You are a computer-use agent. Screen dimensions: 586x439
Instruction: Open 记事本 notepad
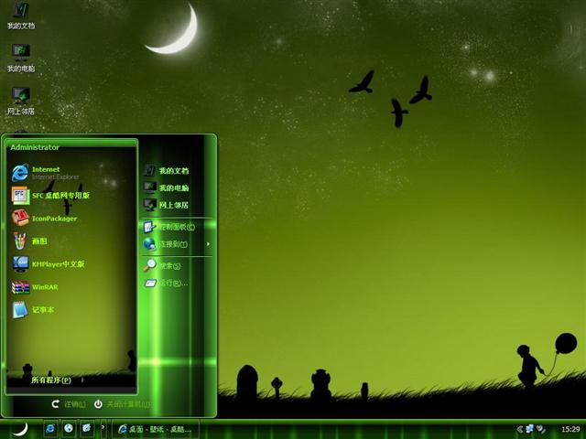33,310
